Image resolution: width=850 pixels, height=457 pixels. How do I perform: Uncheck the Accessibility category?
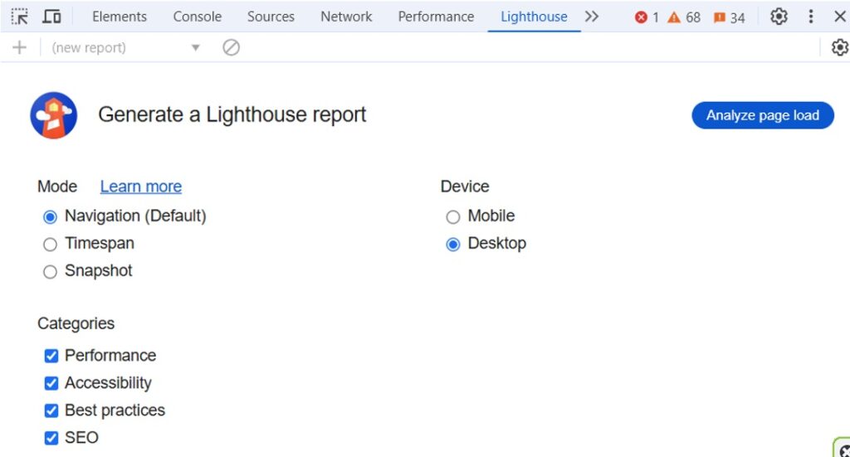(51, 383)
